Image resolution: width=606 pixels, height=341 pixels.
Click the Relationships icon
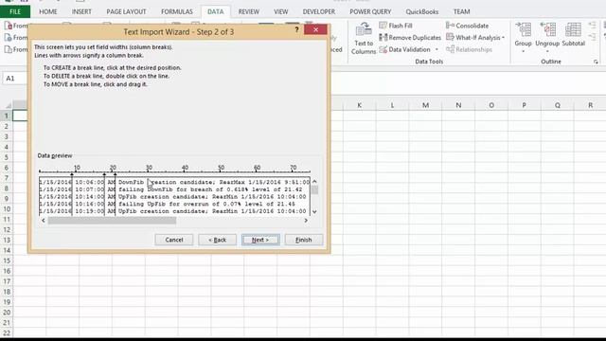(x=450, y=49)
